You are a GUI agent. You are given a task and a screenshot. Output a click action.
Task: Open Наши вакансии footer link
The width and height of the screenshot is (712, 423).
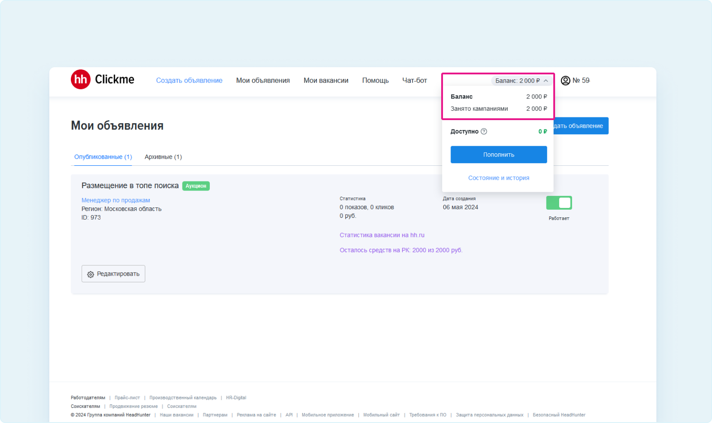[177, 415]
